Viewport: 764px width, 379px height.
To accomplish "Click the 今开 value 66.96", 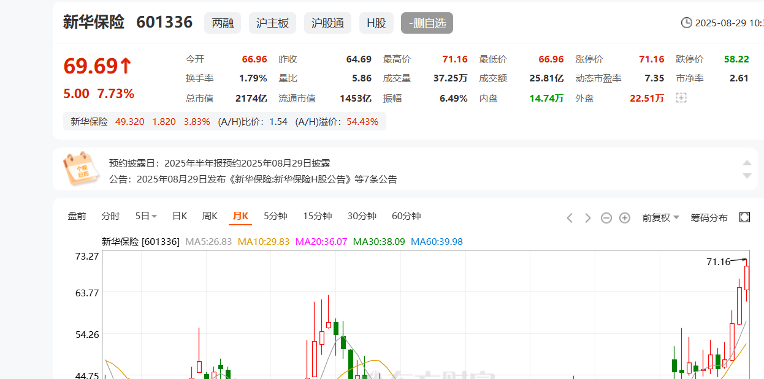I will [x=254, y=59].
